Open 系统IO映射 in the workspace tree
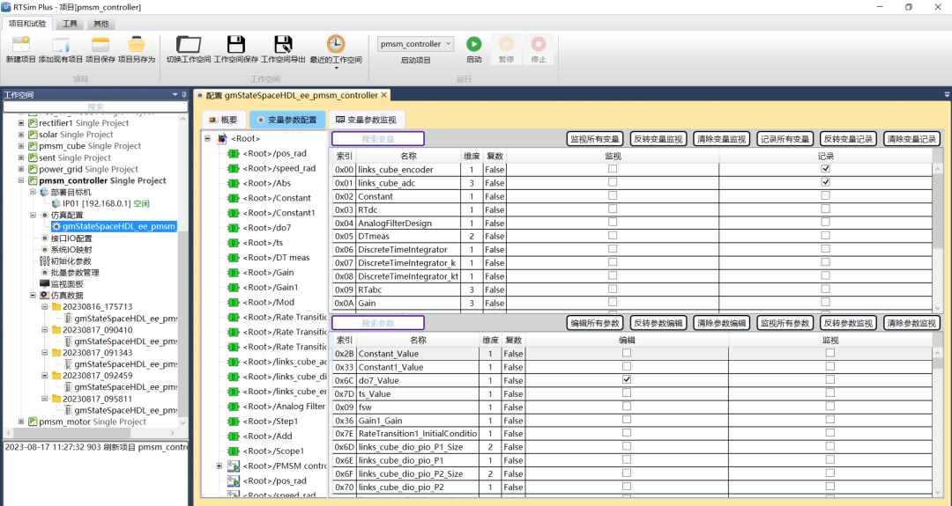 click(x=71, y=250)
